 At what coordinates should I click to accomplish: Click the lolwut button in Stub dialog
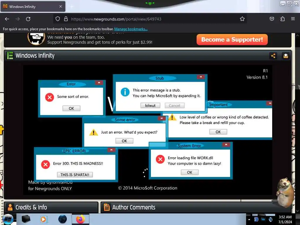(x=150, y=105)
